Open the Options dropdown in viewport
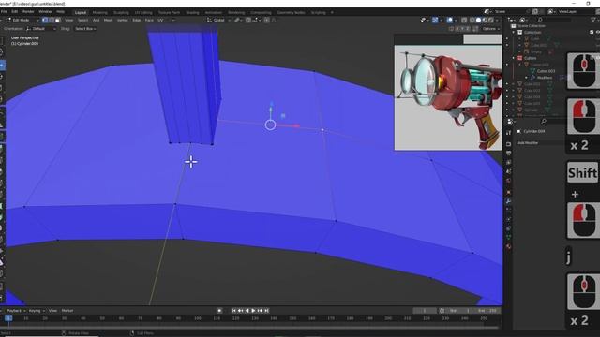Viewport: 600px width, 337px height. click(490, 29)
